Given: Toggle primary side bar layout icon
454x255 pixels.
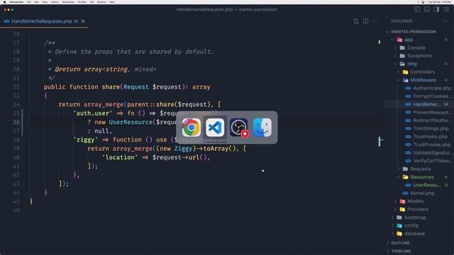Looking at the screenshot, I should 417,9.
